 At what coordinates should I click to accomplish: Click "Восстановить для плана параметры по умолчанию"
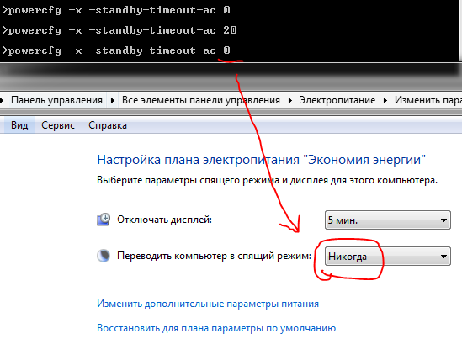(216, 328)
